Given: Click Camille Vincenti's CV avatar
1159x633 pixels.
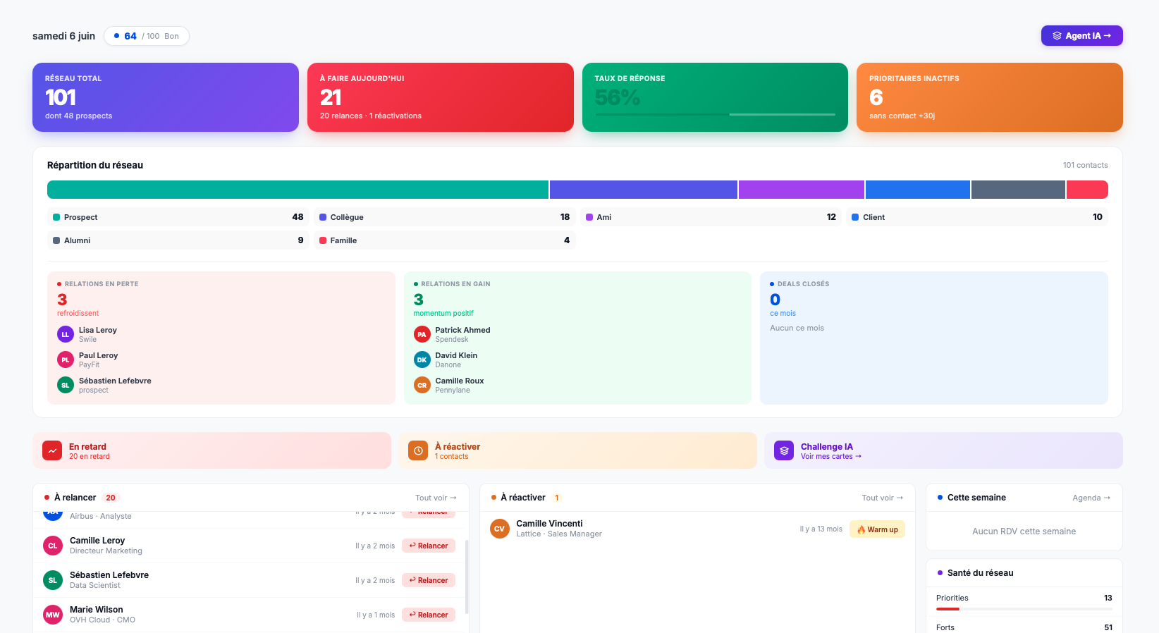Looking at the screenshot, I should (500, 529).
